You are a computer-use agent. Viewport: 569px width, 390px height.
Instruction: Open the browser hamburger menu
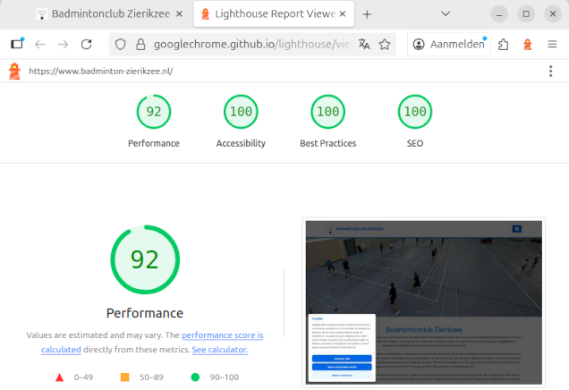point(551,44)
